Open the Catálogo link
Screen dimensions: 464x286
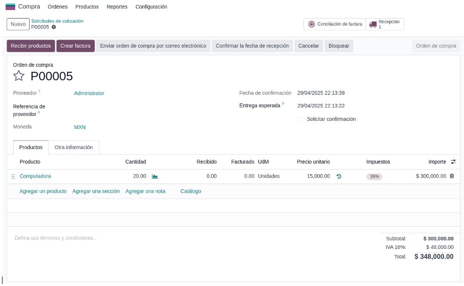[191, 191]
